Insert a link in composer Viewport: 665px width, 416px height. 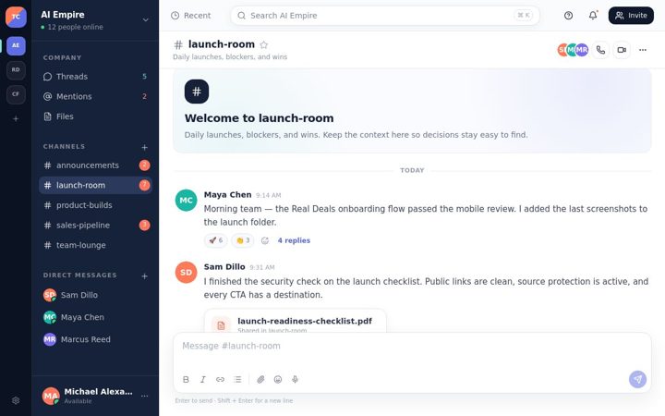pos(220,380)
